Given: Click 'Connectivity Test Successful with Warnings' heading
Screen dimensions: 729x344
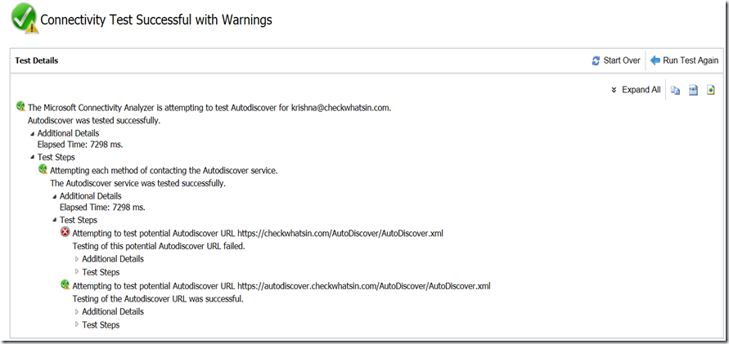Looking at the screenshot, I should pos(156,20).
